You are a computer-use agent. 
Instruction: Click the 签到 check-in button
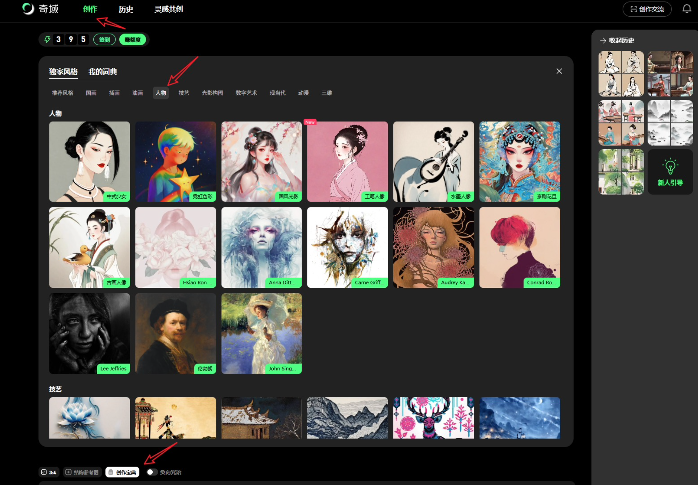coord(104,40)
